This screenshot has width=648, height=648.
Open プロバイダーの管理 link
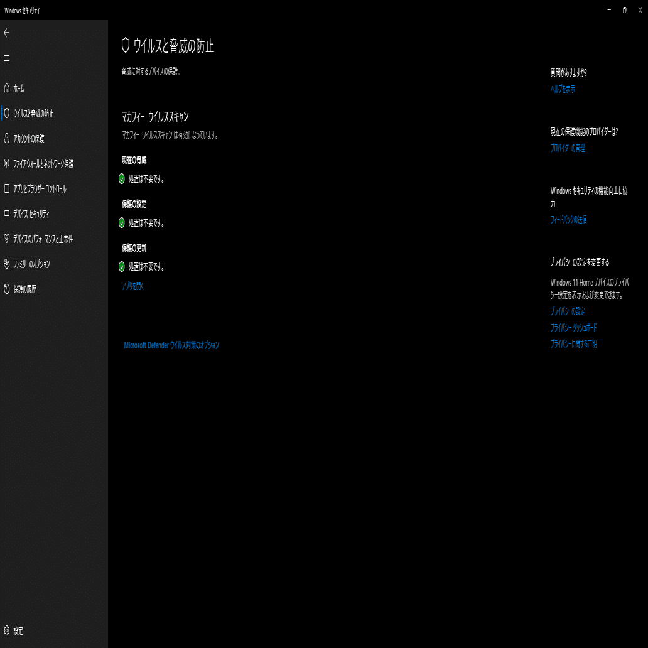click(x=568, y=148)
